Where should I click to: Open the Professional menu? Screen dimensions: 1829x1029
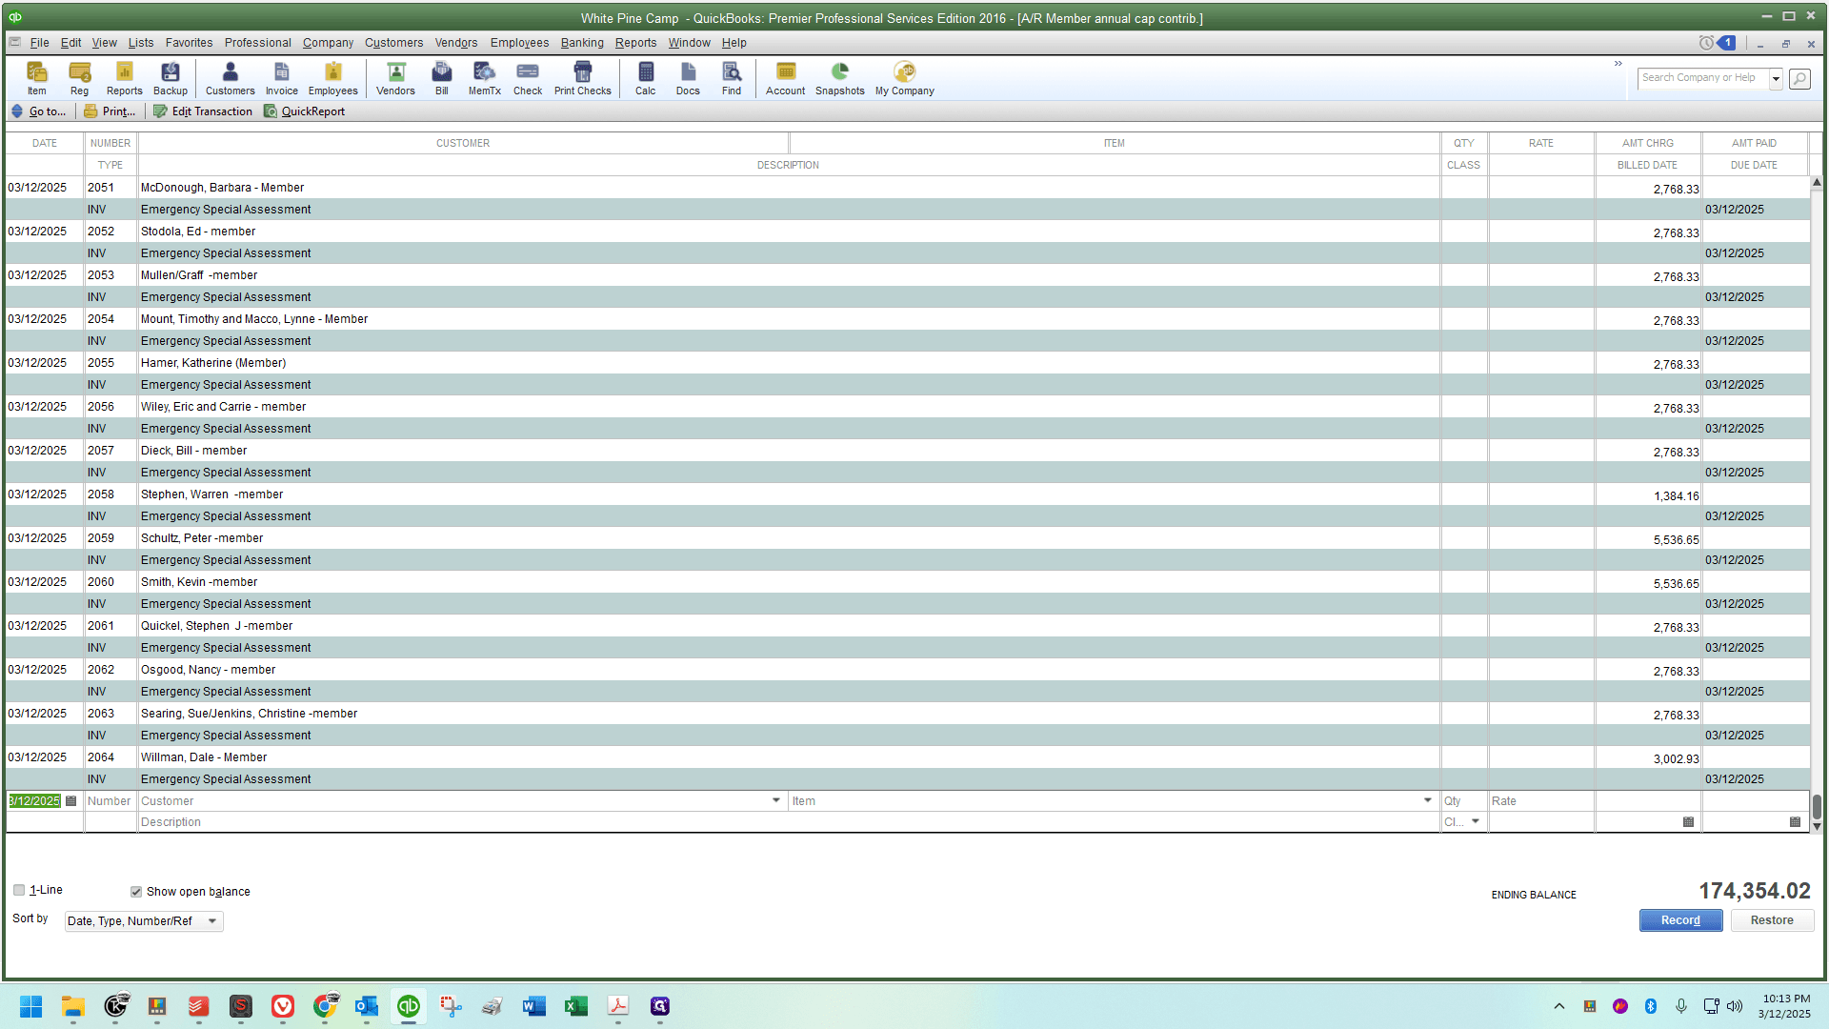[258, 43]
